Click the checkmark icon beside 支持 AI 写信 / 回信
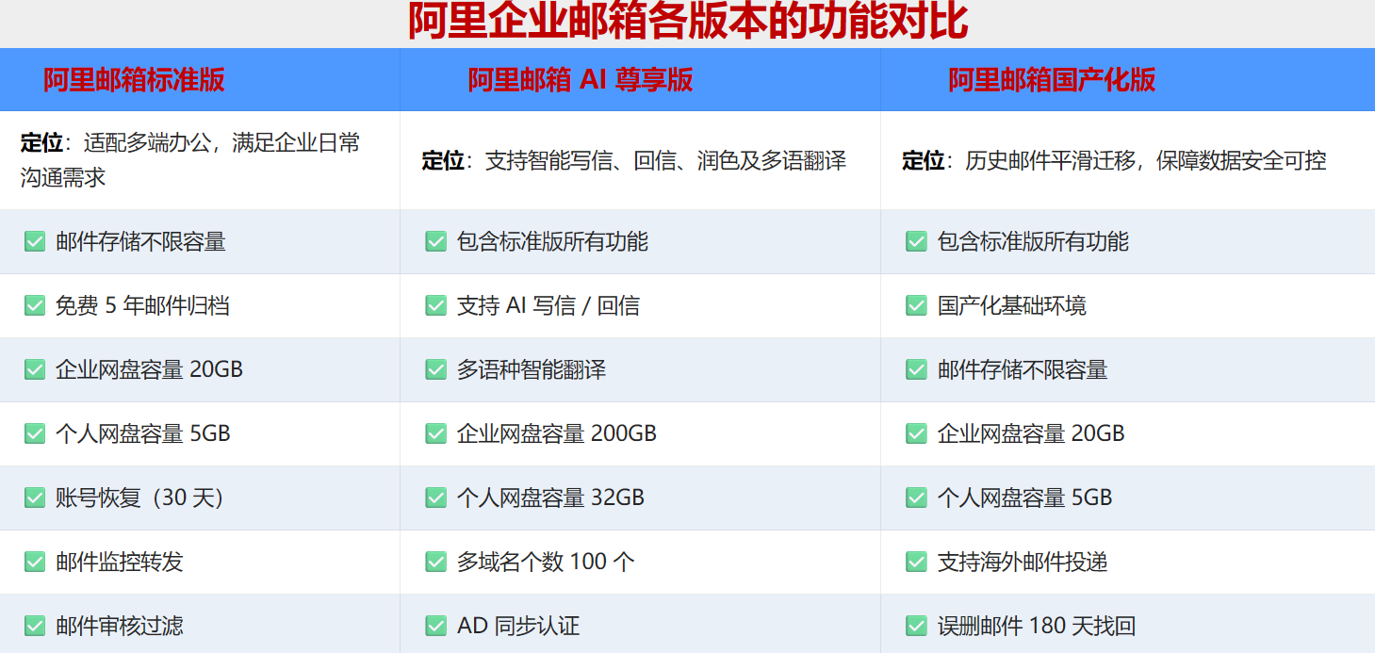 [x=435, y=305]
